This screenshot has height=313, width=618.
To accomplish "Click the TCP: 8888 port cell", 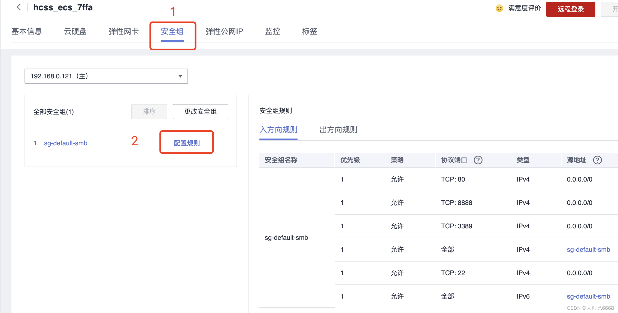I will 457,203.
